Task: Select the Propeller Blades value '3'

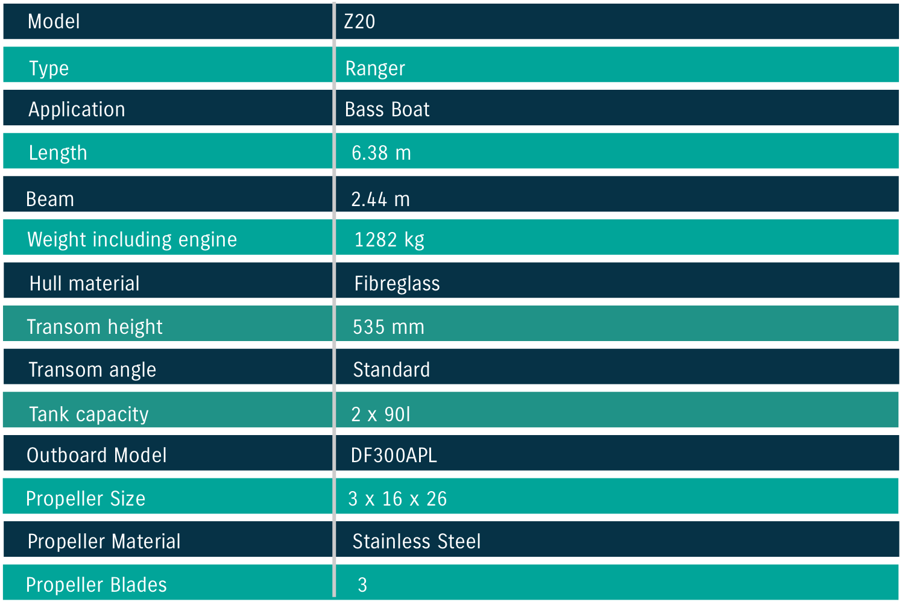Action: click(362, 585)
